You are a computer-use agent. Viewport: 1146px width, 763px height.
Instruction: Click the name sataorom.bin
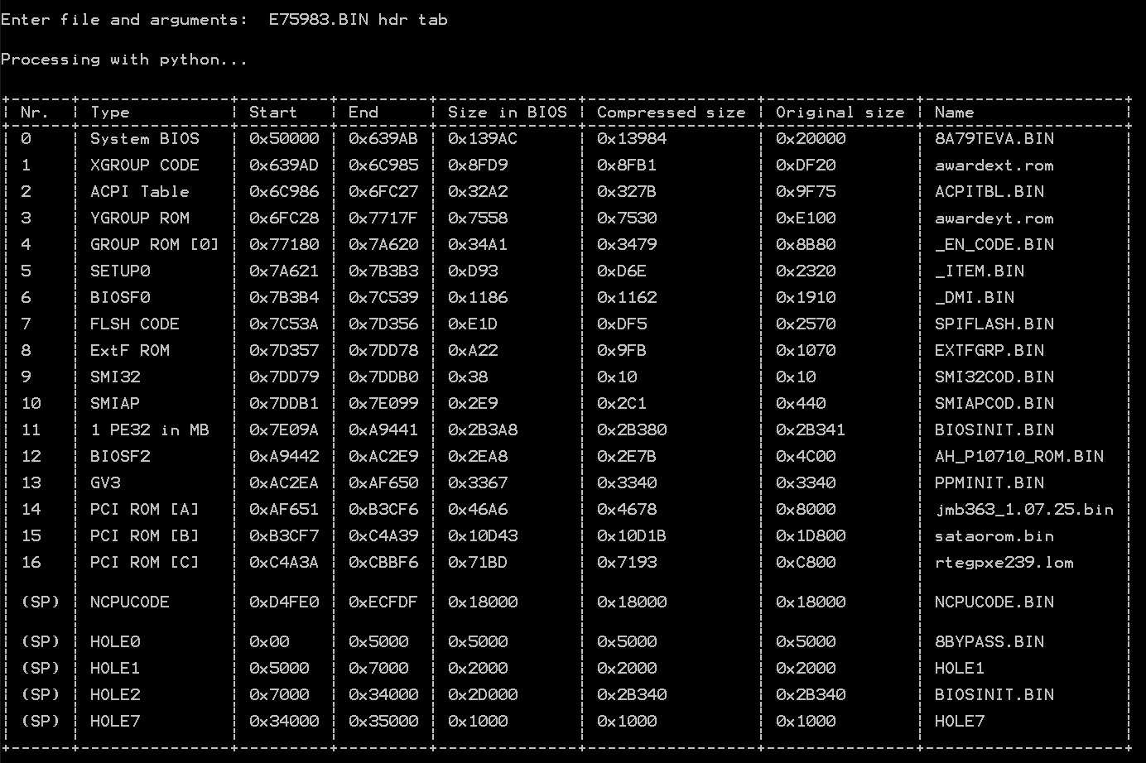pos(994,536)
